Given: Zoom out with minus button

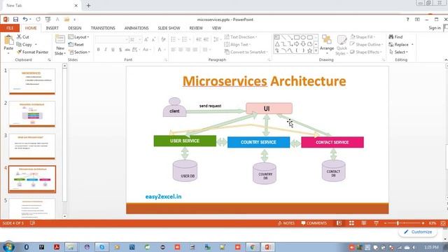Looking at the screenshot, I should click(x=385, y=223).
